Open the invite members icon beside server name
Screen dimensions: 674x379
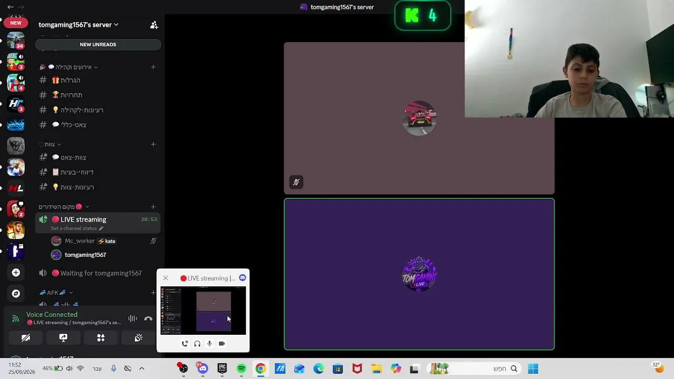pos(154,25)
